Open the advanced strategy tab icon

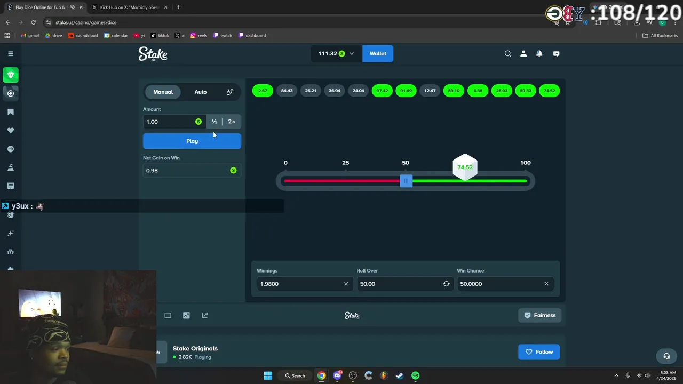230,92
